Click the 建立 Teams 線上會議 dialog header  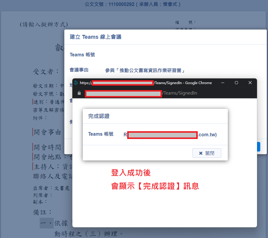pyautogui.click(x=95, y=37)
